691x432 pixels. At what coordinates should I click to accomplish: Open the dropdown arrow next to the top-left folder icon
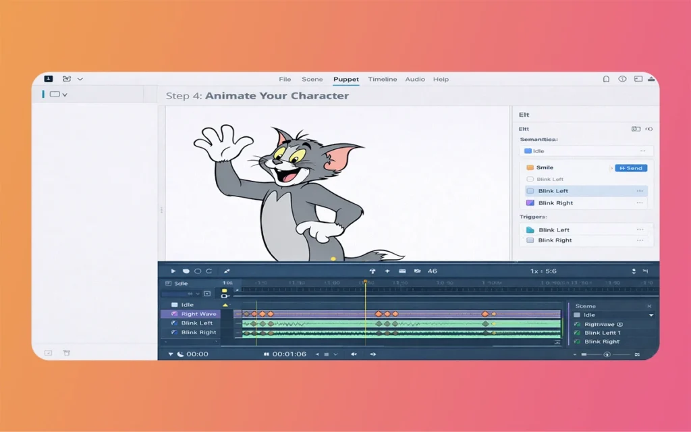pyautogui.click(x=80, y=79)
